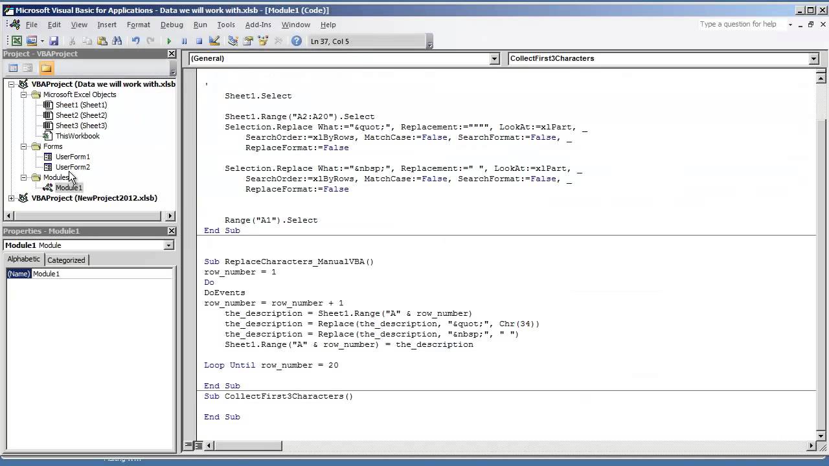Select Module1 in the Modules folder
Screen dimensions: 829x466
click(69, 188)
